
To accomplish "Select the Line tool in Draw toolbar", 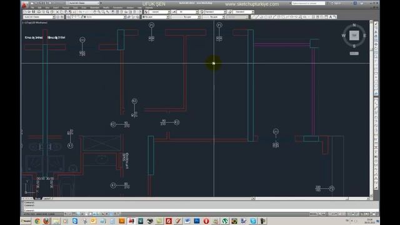I will tap(252, 17).
